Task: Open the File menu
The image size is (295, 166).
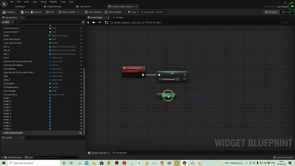Action: pos(12,2)
